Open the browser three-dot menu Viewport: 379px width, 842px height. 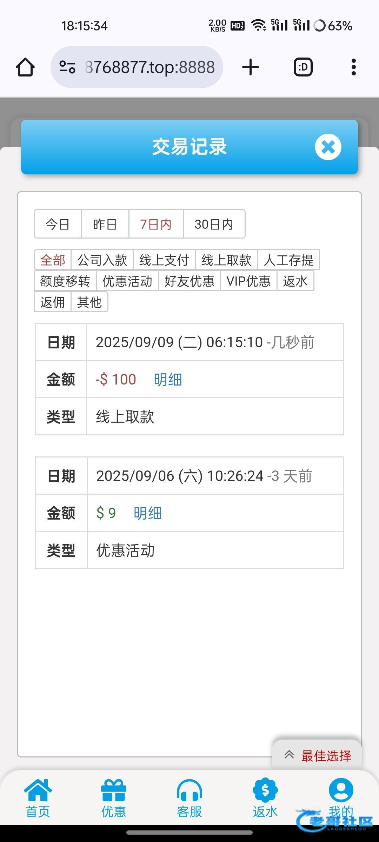[x=353, y=67]
